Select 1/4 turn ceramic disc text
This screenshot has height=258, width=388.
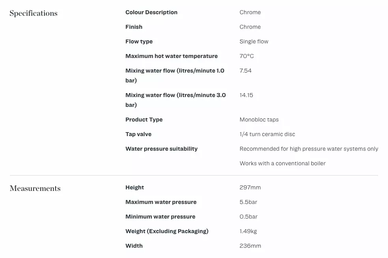267,135
